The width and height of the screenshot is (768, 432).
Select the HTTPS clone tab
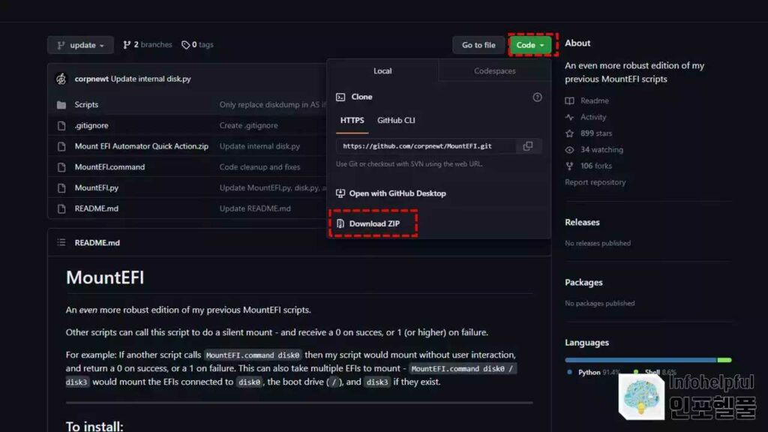[x=352, y=121]
